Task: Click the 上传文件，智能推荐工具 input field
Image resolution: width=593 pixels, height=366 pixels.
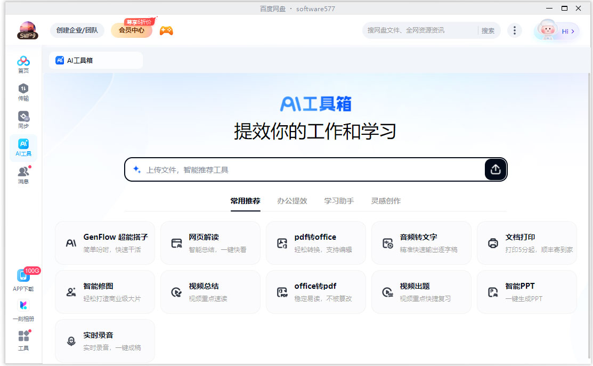Action: (x=304, y=170)
